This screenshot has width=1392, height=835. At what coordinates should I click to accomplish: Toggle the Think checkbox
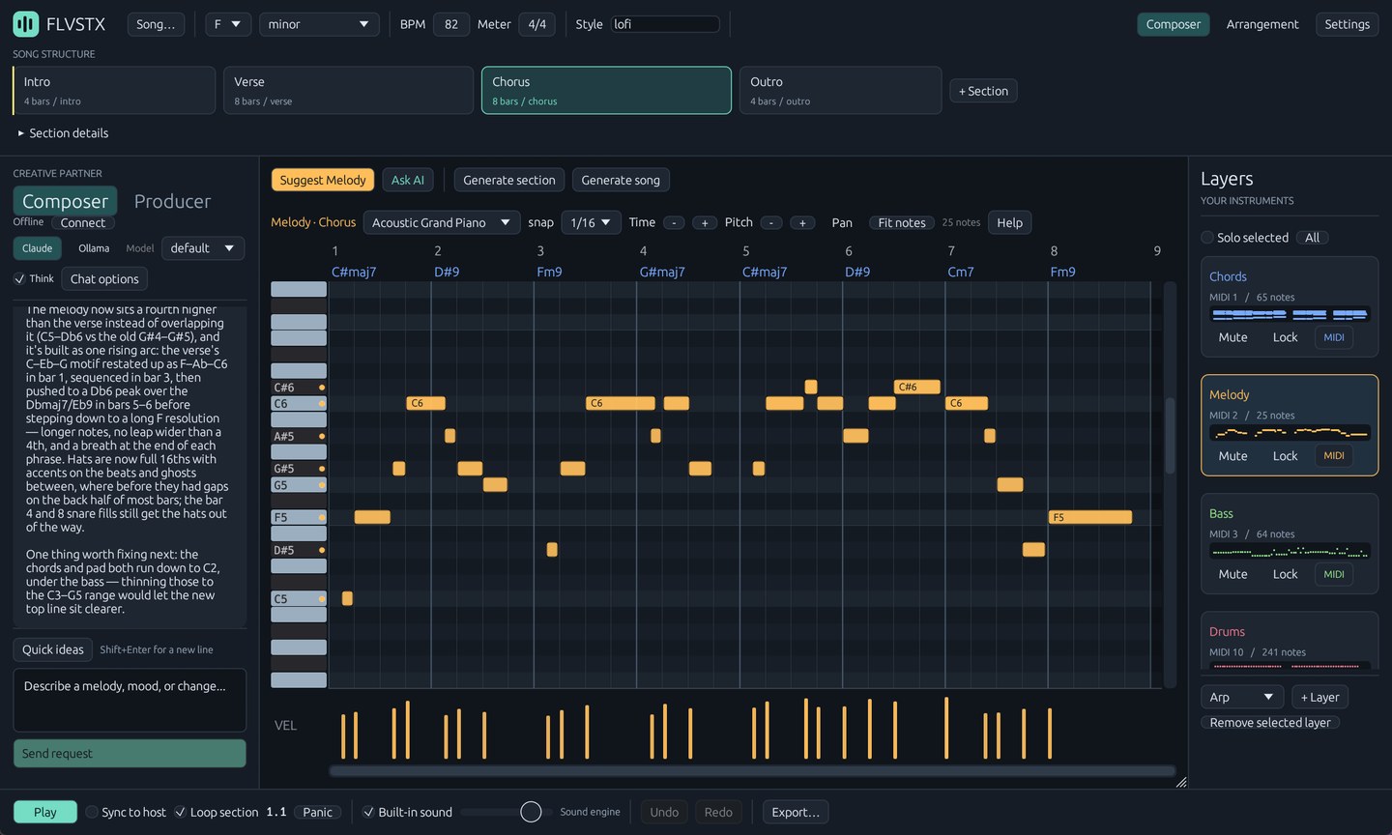pyautogui.click(x=19, y=278)
